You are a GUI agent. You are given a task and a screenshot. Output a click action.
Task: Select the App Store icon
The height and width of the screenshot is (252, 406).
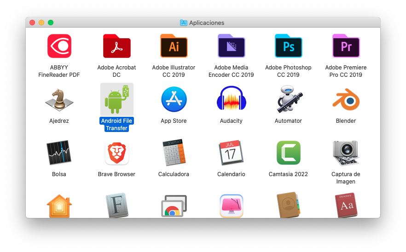pos(174,99)
